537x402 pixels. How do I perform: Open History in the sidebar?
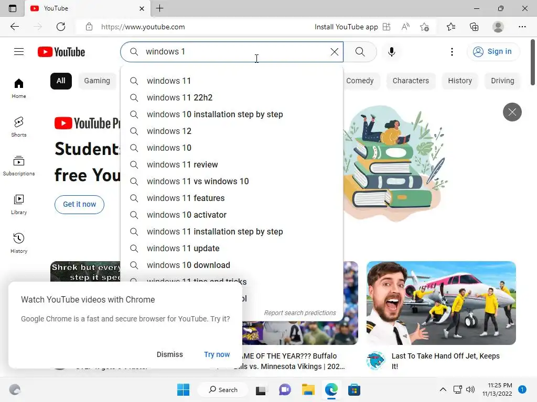pos(19,243)
